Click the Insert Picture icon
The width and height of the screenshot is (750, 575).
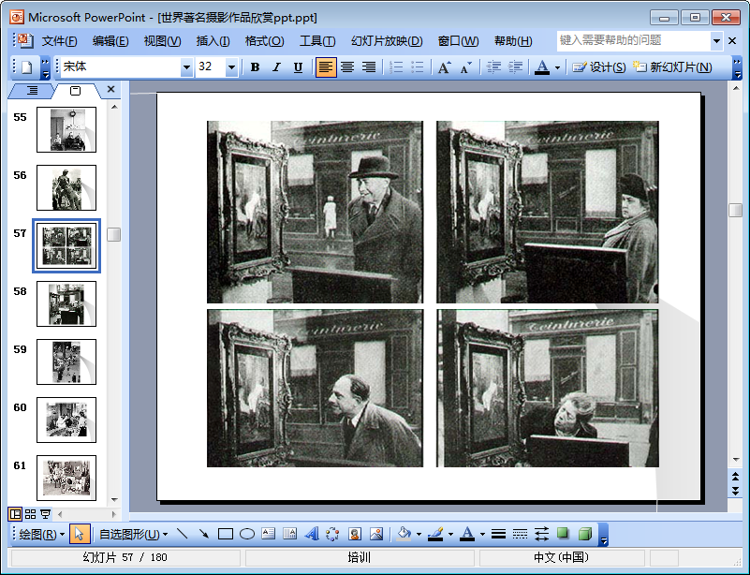tap(376, 534)
